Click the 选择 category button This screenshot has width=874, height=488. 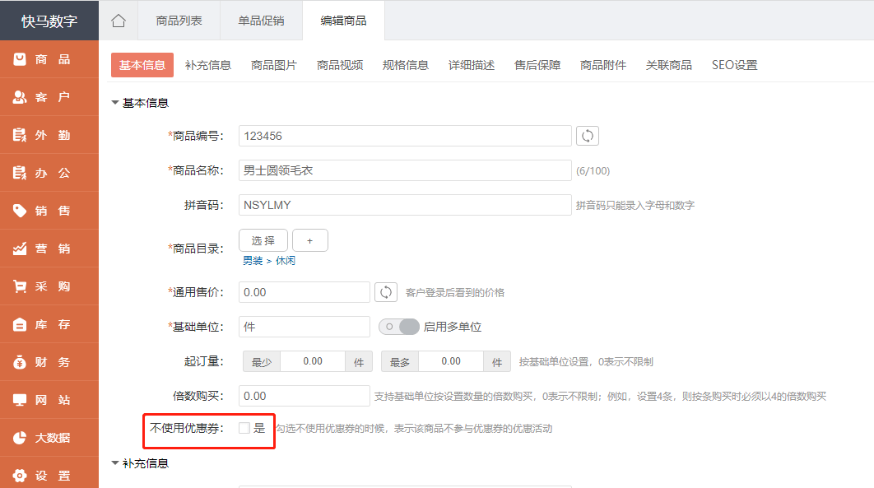[263, 240]
